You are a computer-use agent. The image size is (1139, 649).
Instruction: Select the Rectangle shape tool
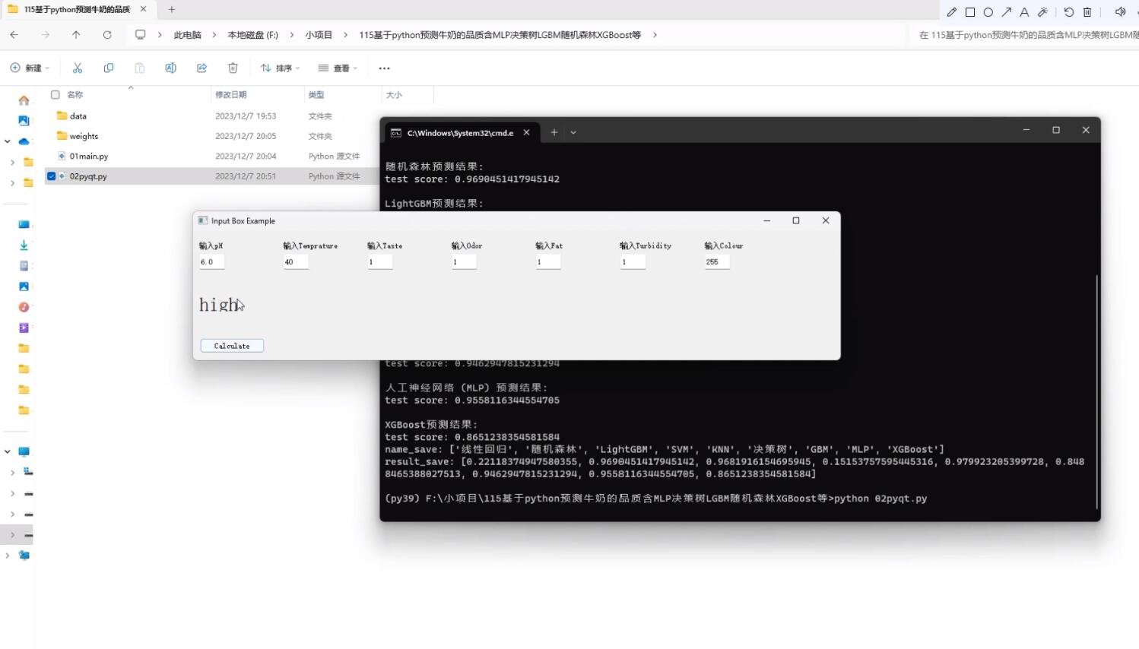pyautogui.click(x=969, y=11)
